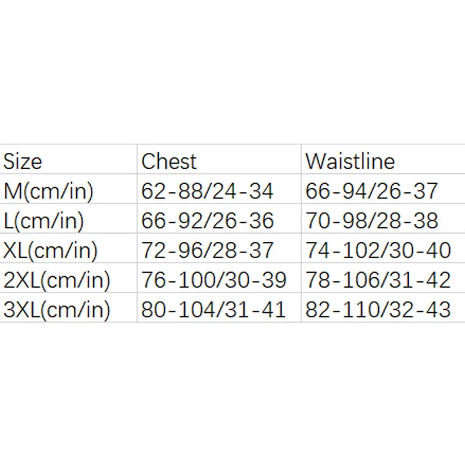The width and height of the screenshot is (465, 465).
Task: Click the XL(cm/in) size cell
Action: click(x=50, y=250)
